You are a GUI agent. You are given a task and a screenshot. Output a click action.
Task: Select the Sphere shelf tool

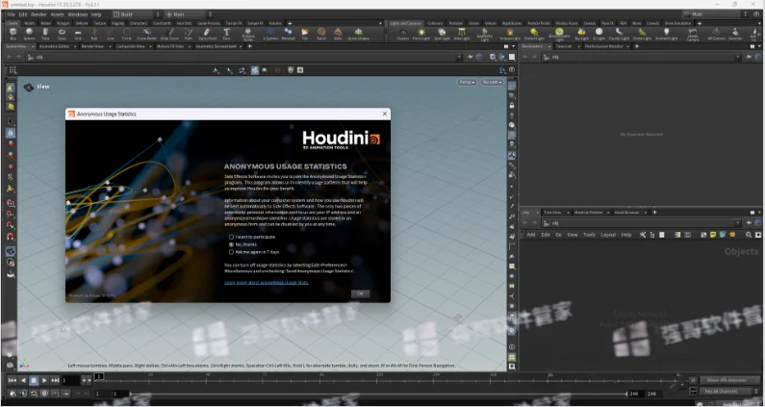(x=29, y=33)
